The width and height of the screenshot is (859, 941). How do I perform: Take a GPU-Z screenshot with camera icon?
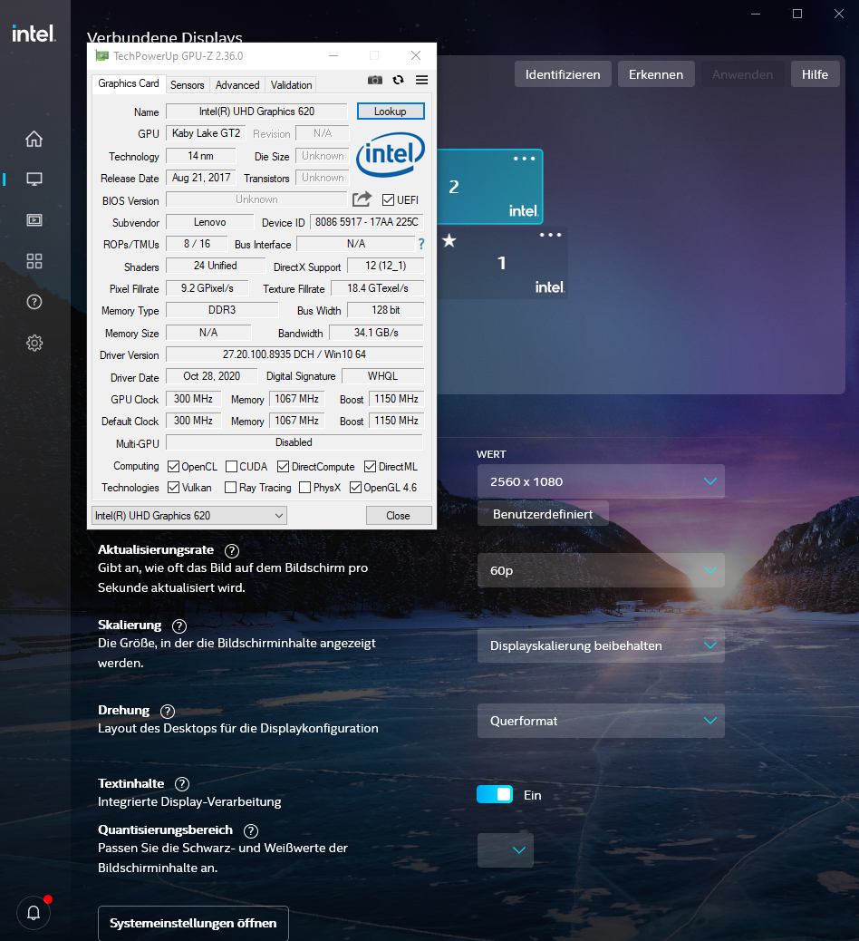click(x=375, y=80)
